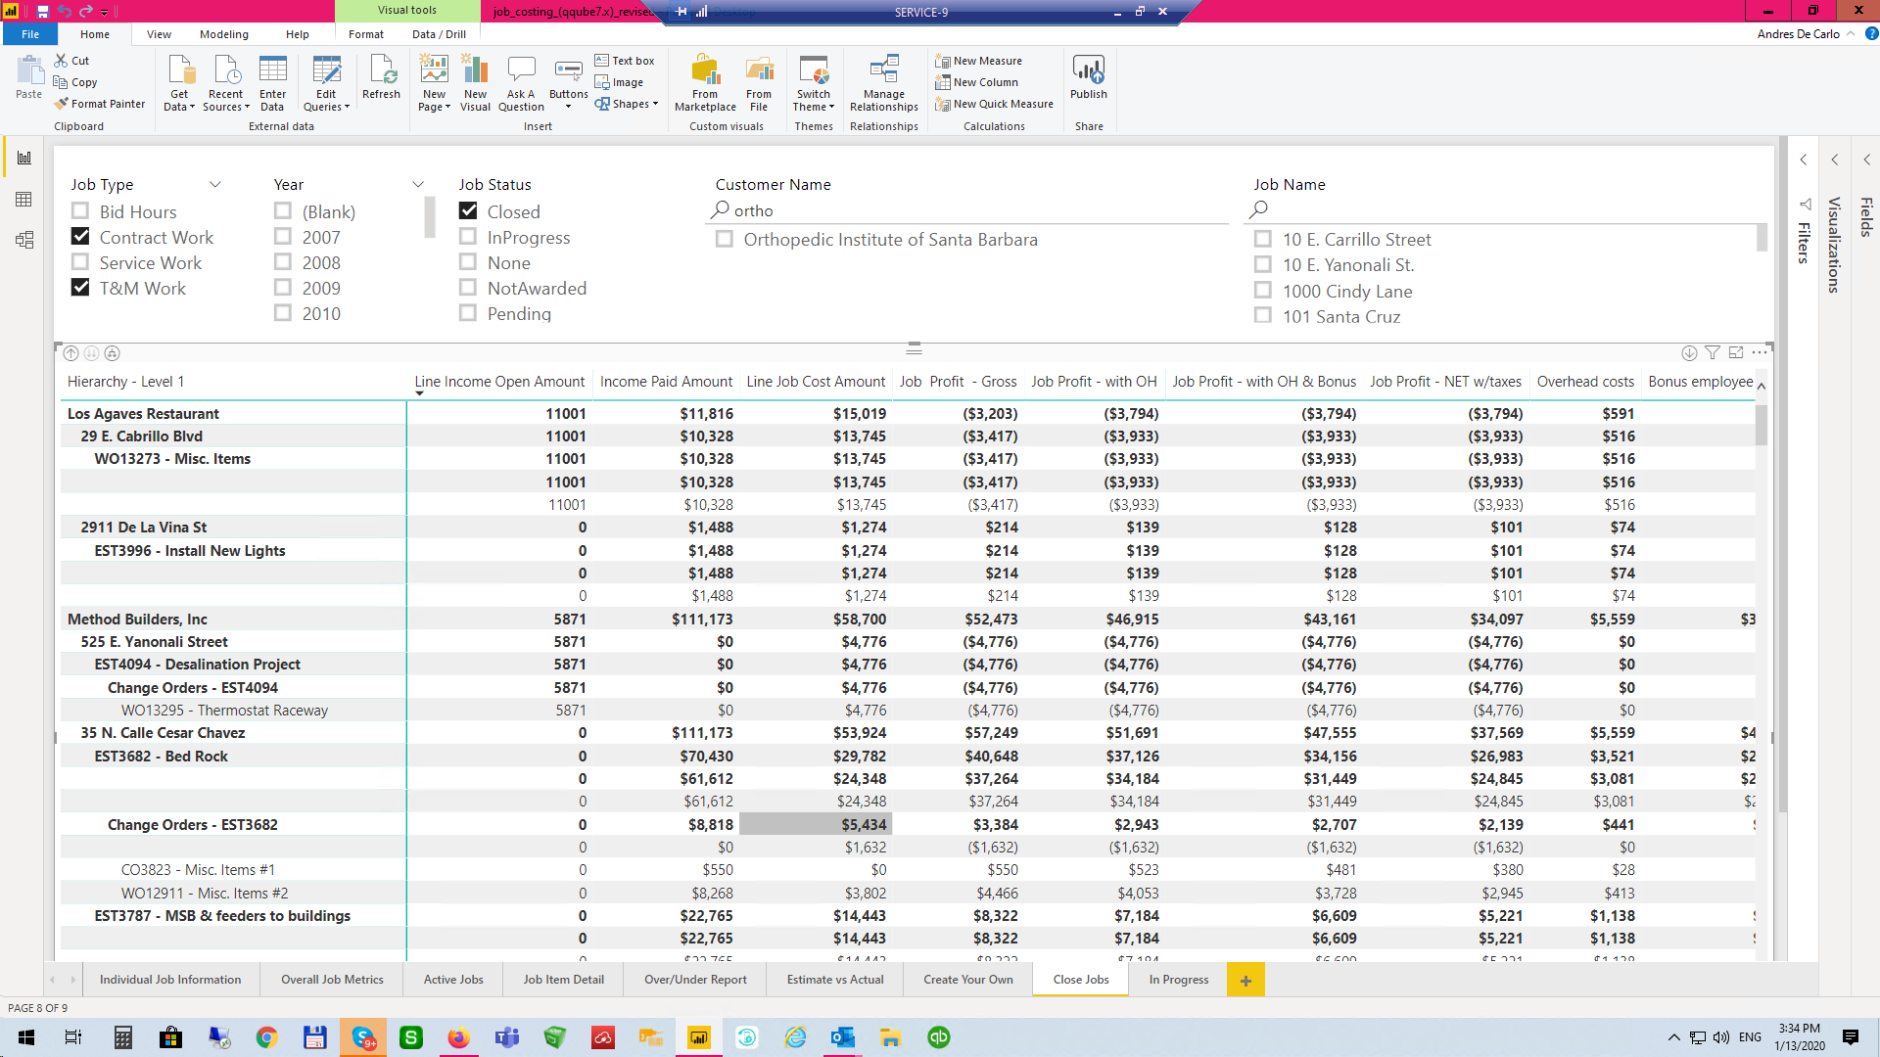1880x1057 pixels.
Task: Check the Bid Hours job type
Action: click(81, 211)
